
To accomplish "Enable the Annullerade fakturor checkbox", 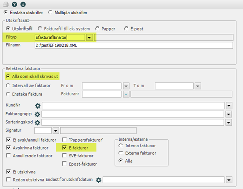I will click(x=8, y=155).
